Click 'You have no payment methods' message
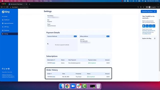160x90 pixels. coord(62,45)
